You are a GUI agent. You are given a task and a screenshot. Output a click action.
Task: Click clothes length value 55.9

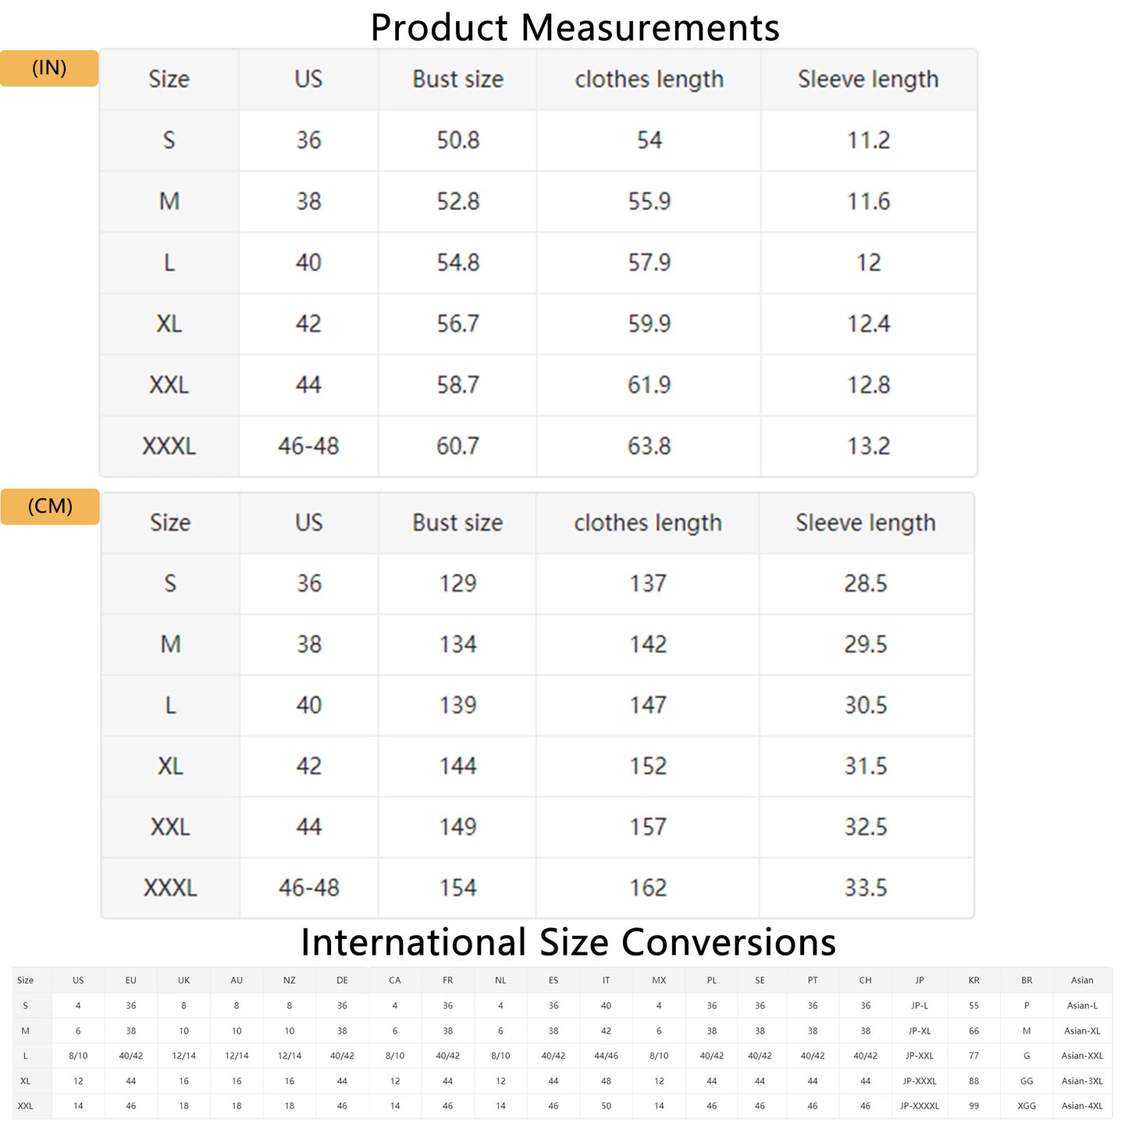(649, 201)
